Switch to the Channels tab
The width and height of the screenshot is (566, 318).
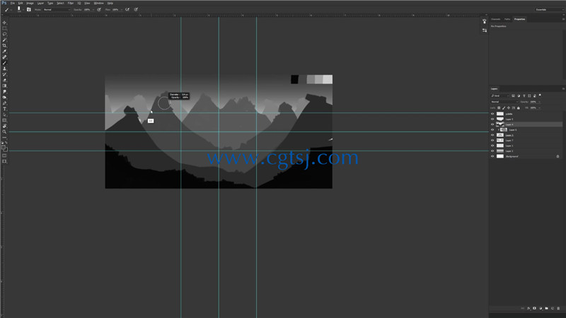click(496, 19)
